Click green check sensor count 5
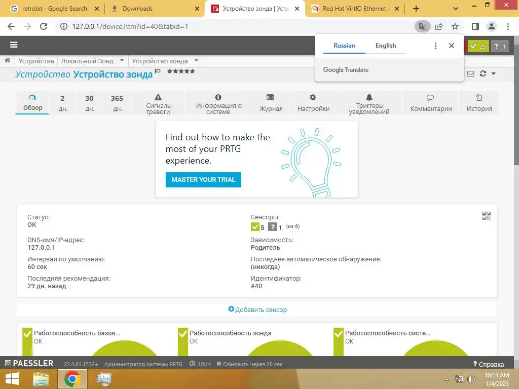This screenshot has height=389, width=519. [x=257, y=227]
